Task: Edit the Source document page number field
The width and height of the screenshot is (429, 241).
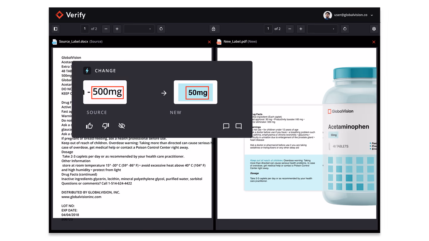Action: [85, 29]
